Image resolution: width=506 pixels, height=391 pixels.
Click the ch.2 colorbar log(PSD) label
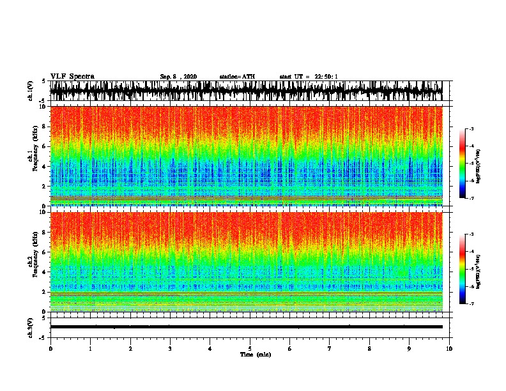click(478, 271)
